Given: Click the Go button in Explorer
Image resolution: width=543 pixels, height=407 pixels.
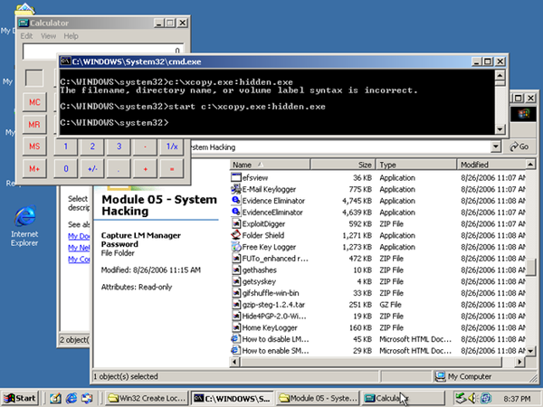Looking at the screenshot, I should [x=519, y=147].
